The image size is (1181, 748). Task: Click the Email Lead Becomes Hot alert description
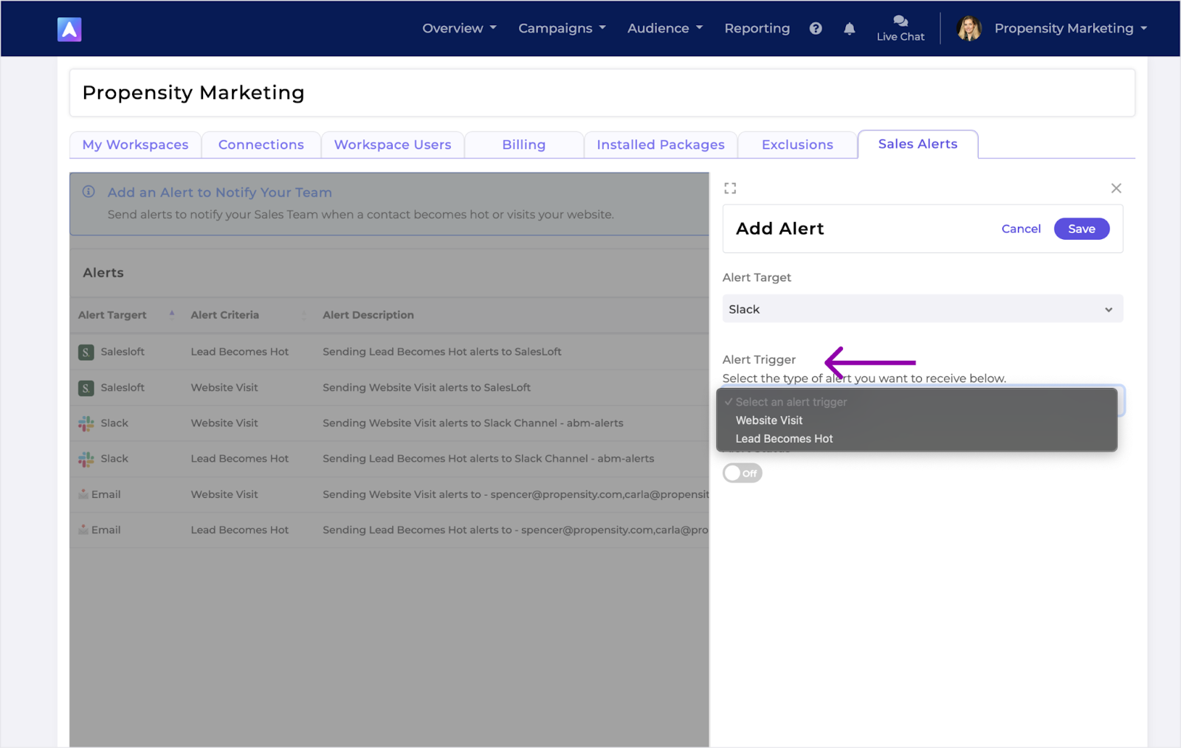[x=516, y=530]
